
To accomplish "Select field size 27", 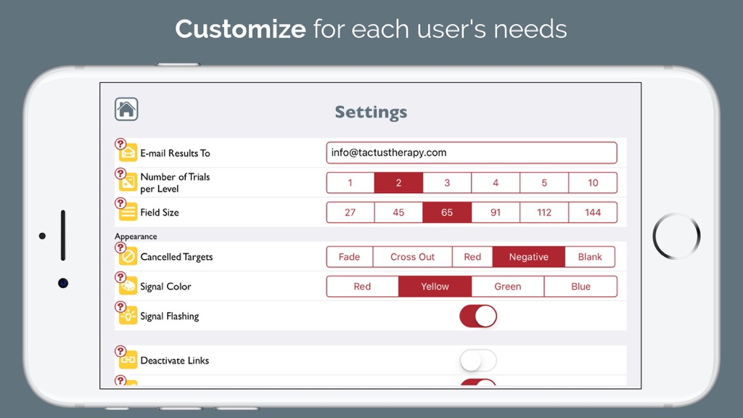I will pos(350,213).
